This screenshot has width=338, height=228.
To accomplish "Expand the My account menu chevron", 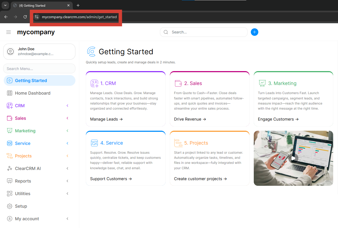I will tap(67, 219).
